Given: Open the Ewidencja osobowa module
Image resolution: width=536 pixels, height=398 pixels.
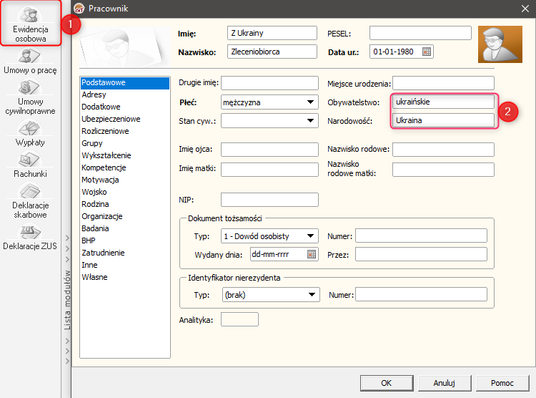Looking at the screenshot, I should pyautogui.click(x=29, y=26).
